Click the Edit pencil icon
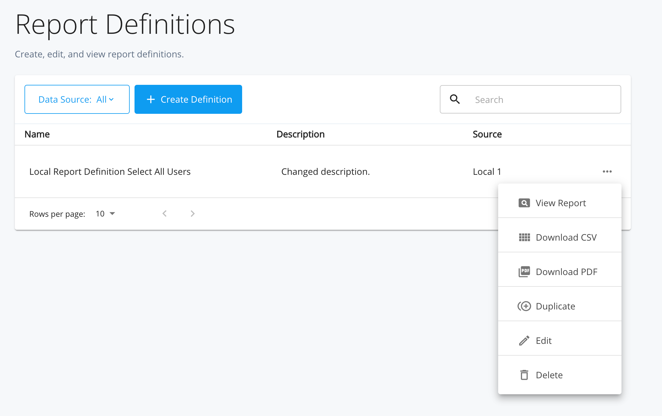662x416 pixels. [524, 340]
